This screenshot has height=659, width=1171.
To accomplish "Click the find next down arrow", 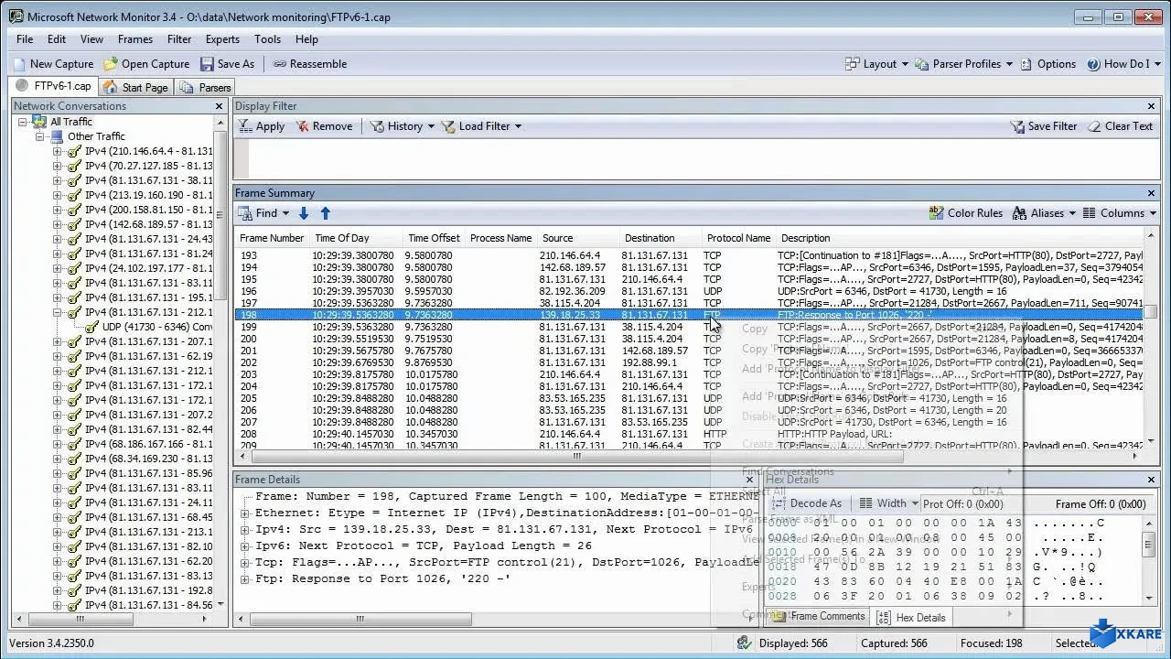I will coord(304,213).
